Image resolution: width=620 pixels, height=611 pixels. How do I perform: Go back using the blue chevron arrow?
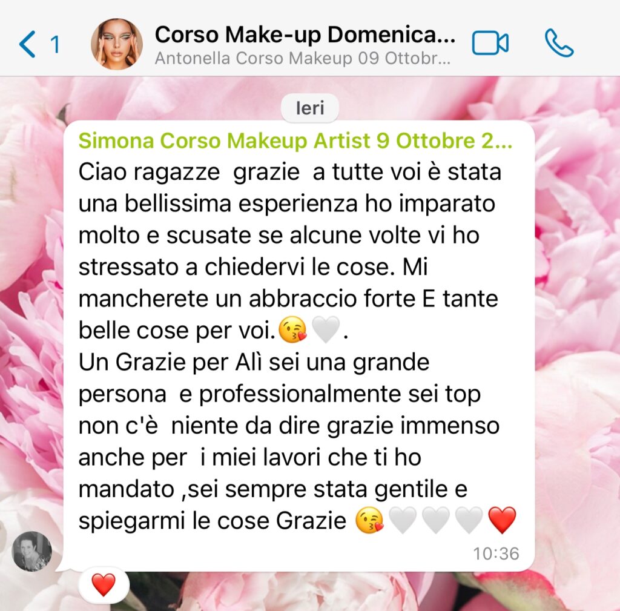click(x=27, y=44)
